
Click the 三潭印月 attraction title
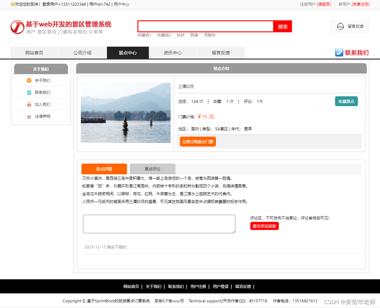(186, 86)
